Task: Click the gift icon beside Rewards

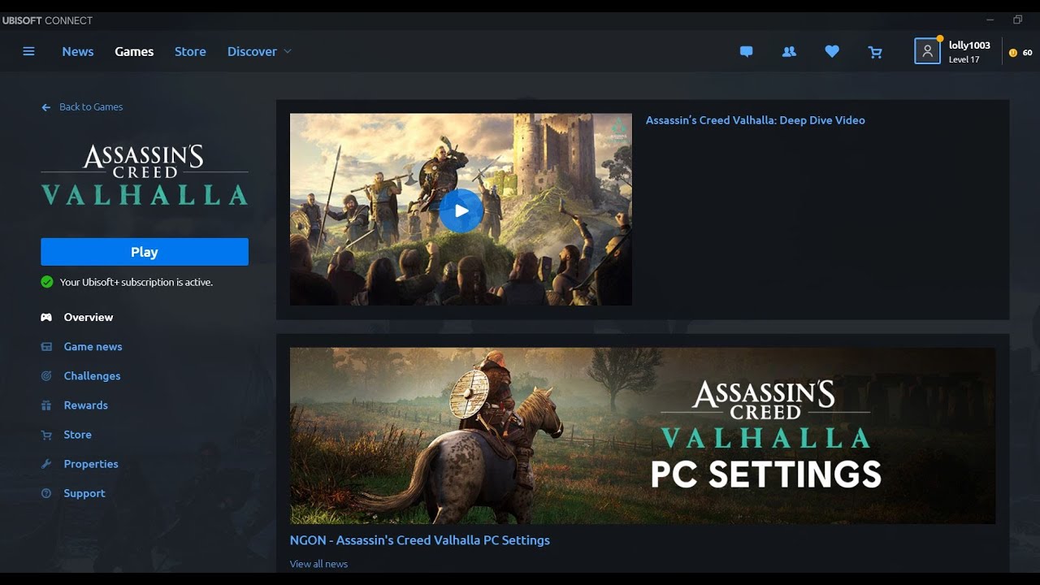Action: [x=46, y=405]
